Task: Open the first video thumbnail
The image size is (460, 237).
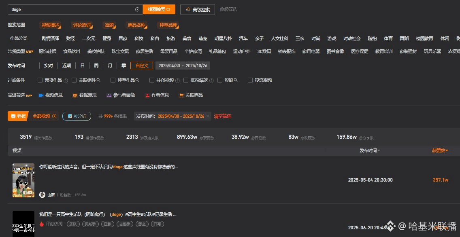Action: click(23, 180)
